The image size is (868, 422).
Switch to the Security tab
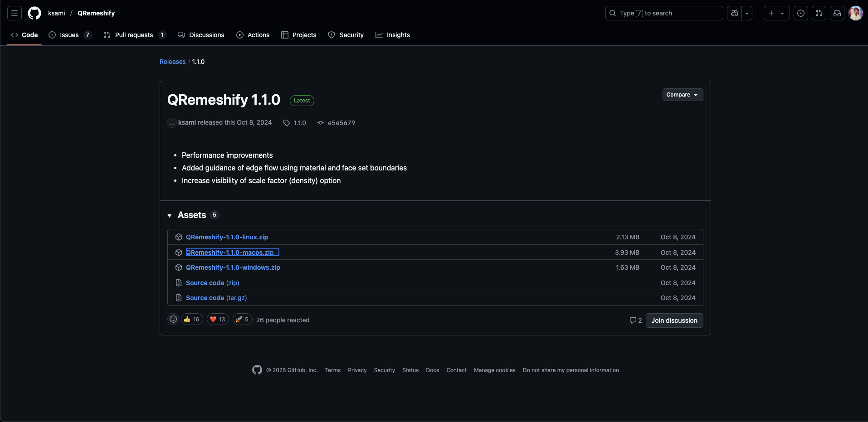[346, 35]
